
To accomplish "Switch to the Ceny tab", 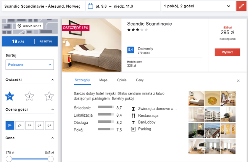I will [140, 80].
